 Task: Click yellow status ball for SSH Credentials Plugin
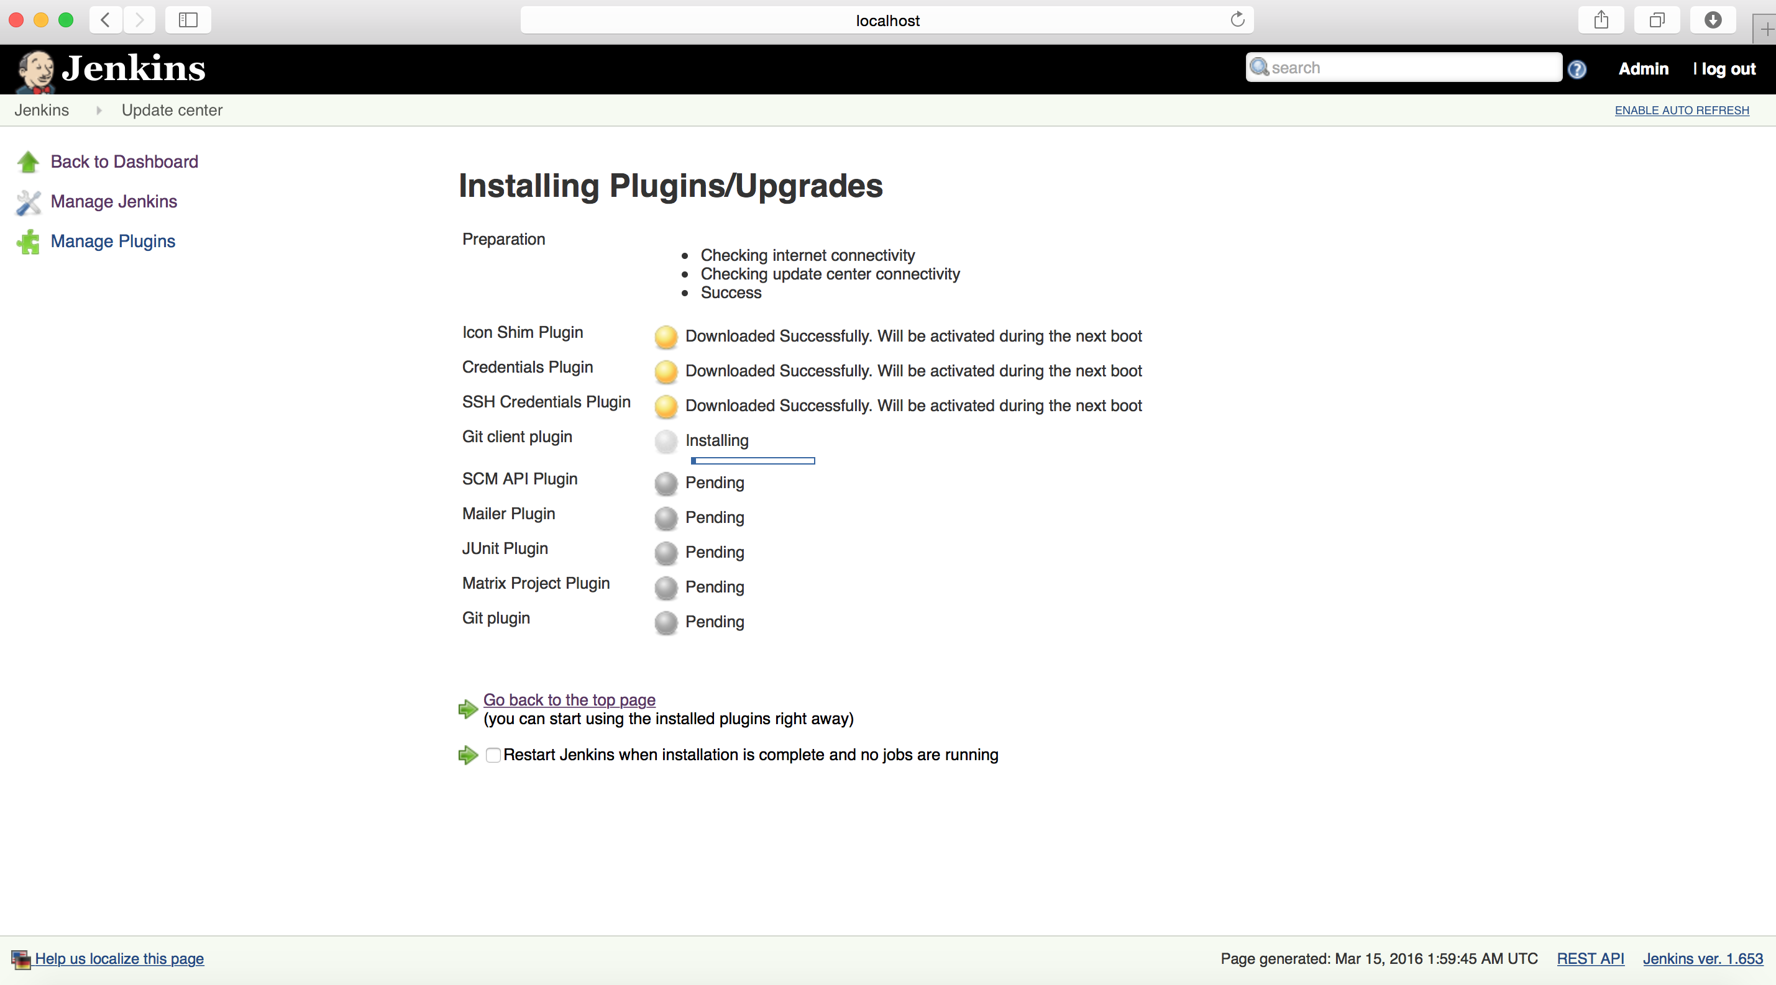tap(666, 406)
